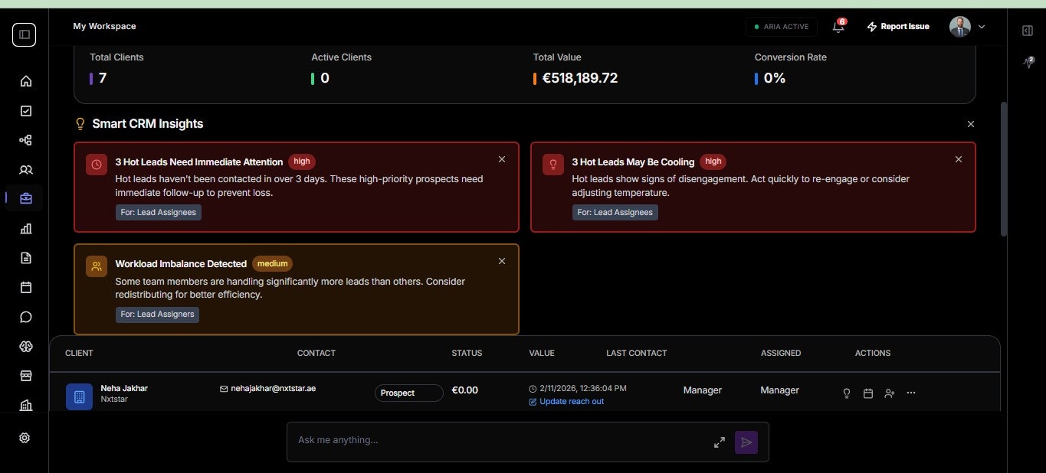Open the Calendar from the sidebar
1046x473 pixels.
pyautogui.click(x=25, y=287)
